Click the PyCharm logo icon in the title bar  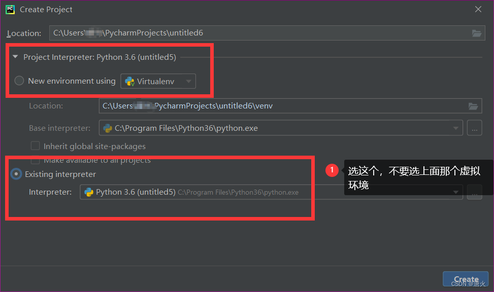point(10,10)
